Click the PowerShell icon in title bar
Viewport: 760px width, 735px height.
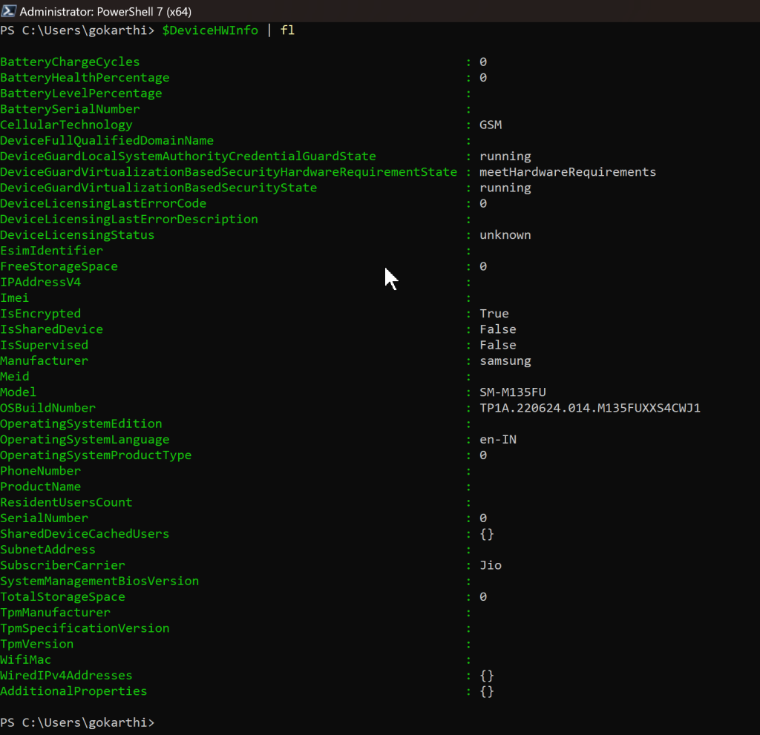point(9,10)
